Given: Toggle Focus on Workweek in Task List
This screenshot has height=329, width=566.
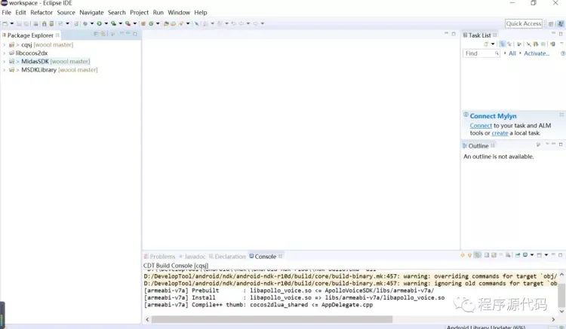Looking at the screenshot, I should [519, 44].
